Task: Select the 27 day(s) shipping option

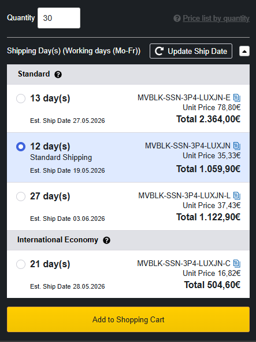Action: coord(21,197)
